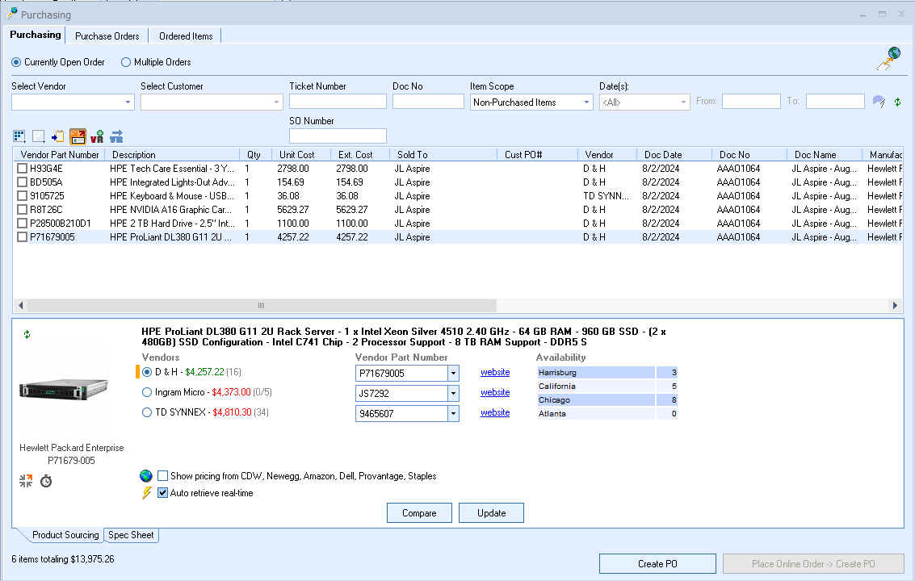
Task: Expand the Item Scope dropdown
Action: 586,102
